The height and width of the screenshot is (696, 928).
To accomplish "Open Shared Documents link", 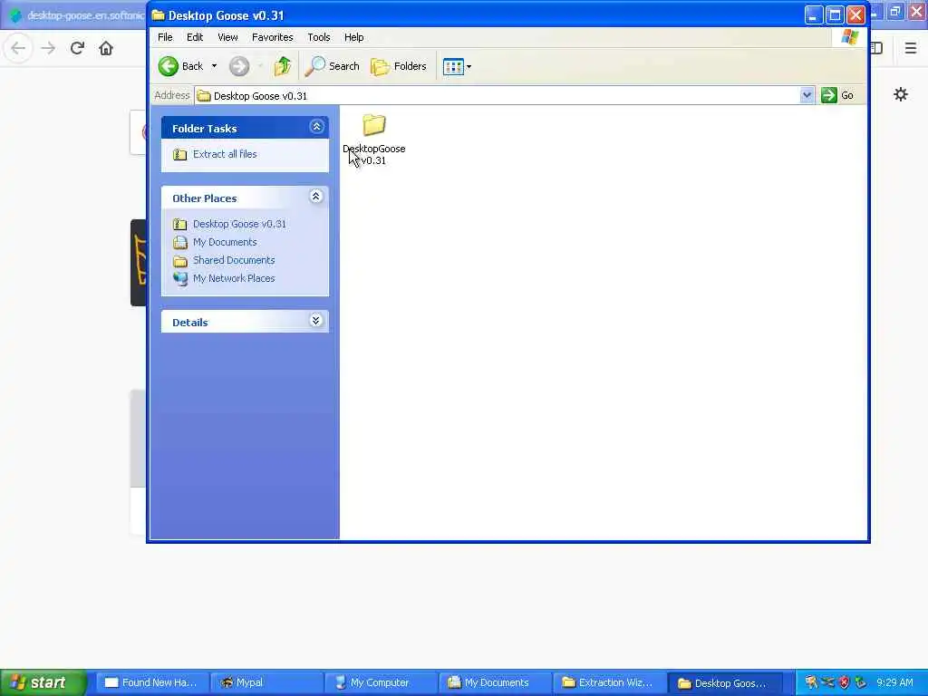I will [x=234, y=260].
